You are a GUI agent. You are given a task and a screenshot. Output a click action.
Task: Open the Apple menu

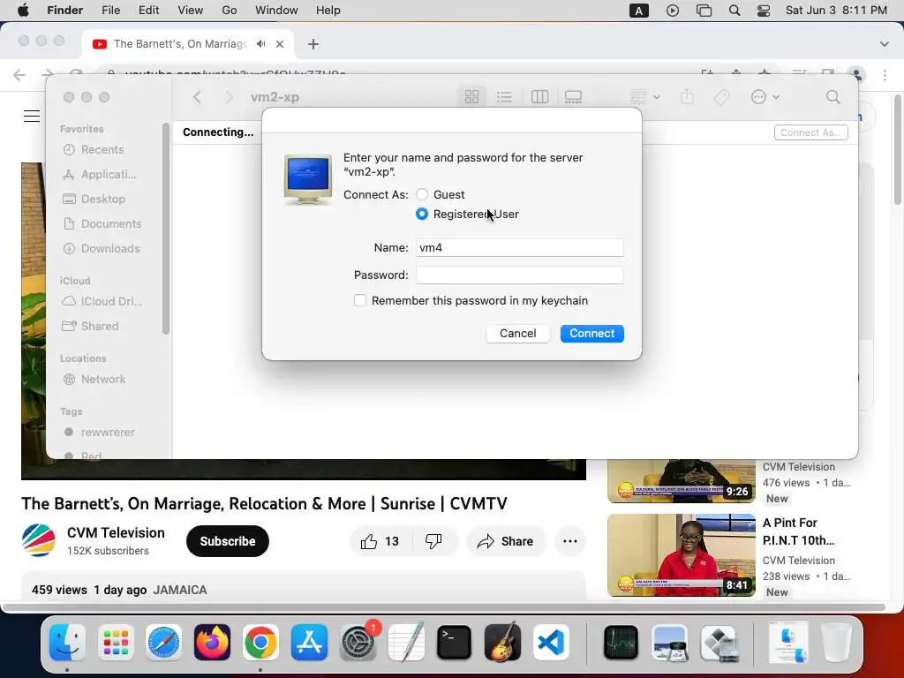coord(23,11)
